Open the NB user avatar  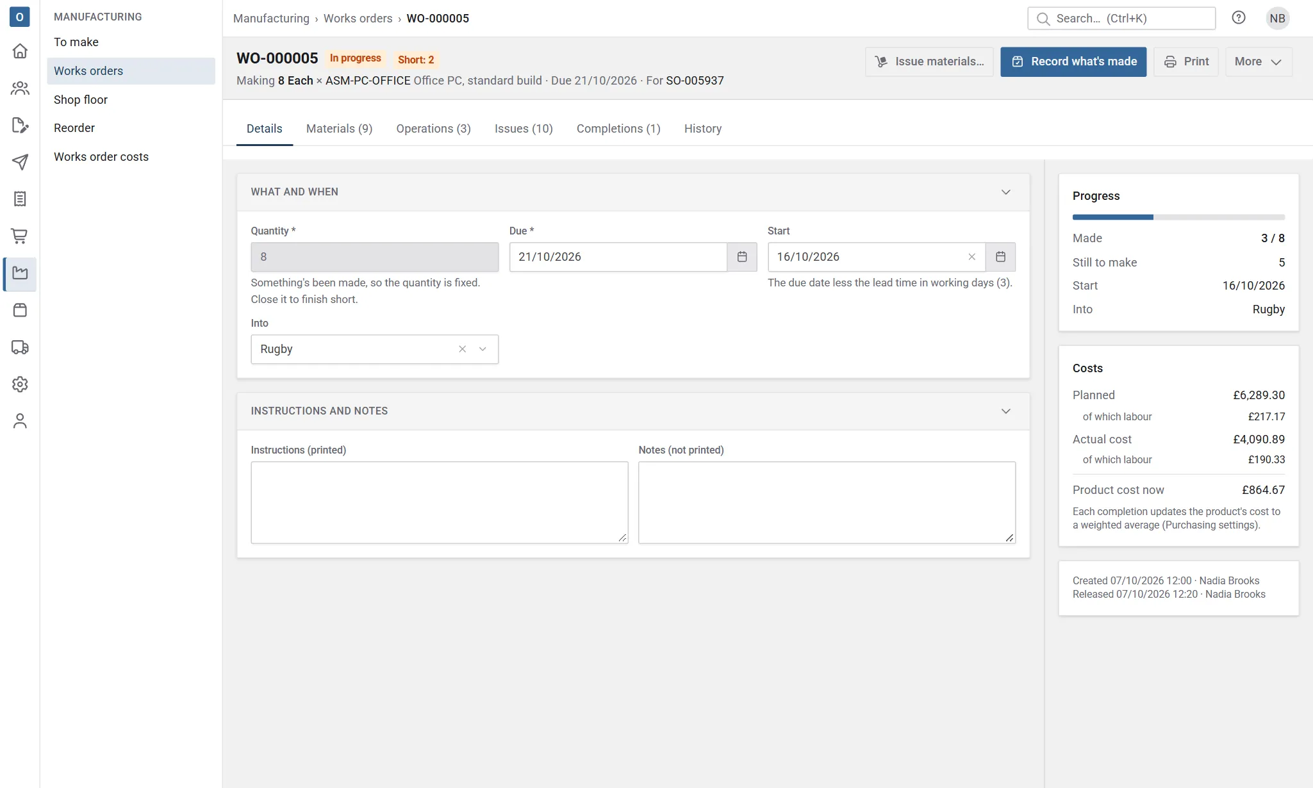tap(1277, 18)
